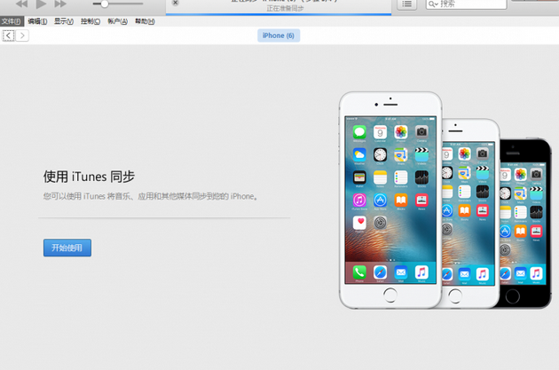Screen dimensions: 559x370
Task: Open the 显示(V) menu
Action: tap(64, 21)
